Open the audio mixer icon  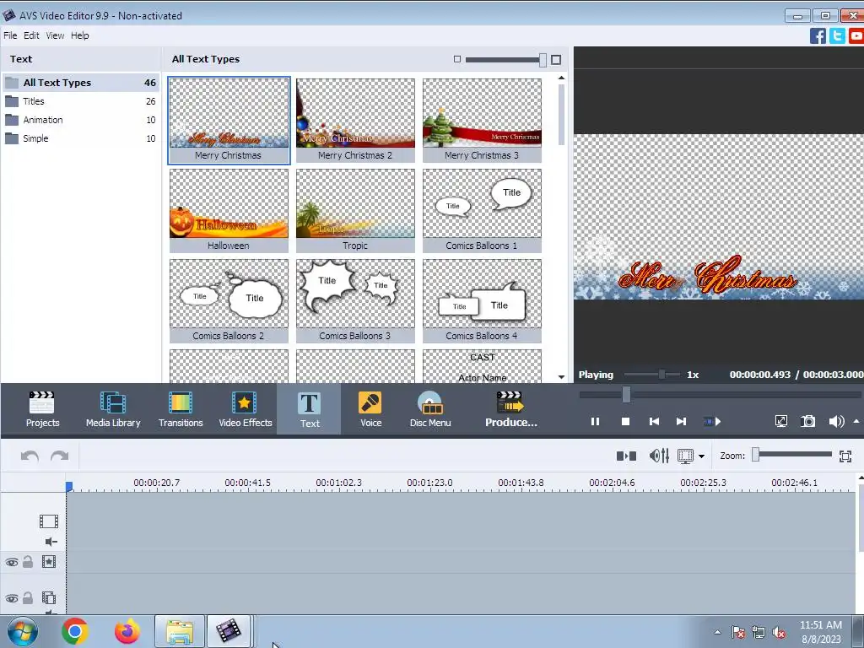(659, 456)
